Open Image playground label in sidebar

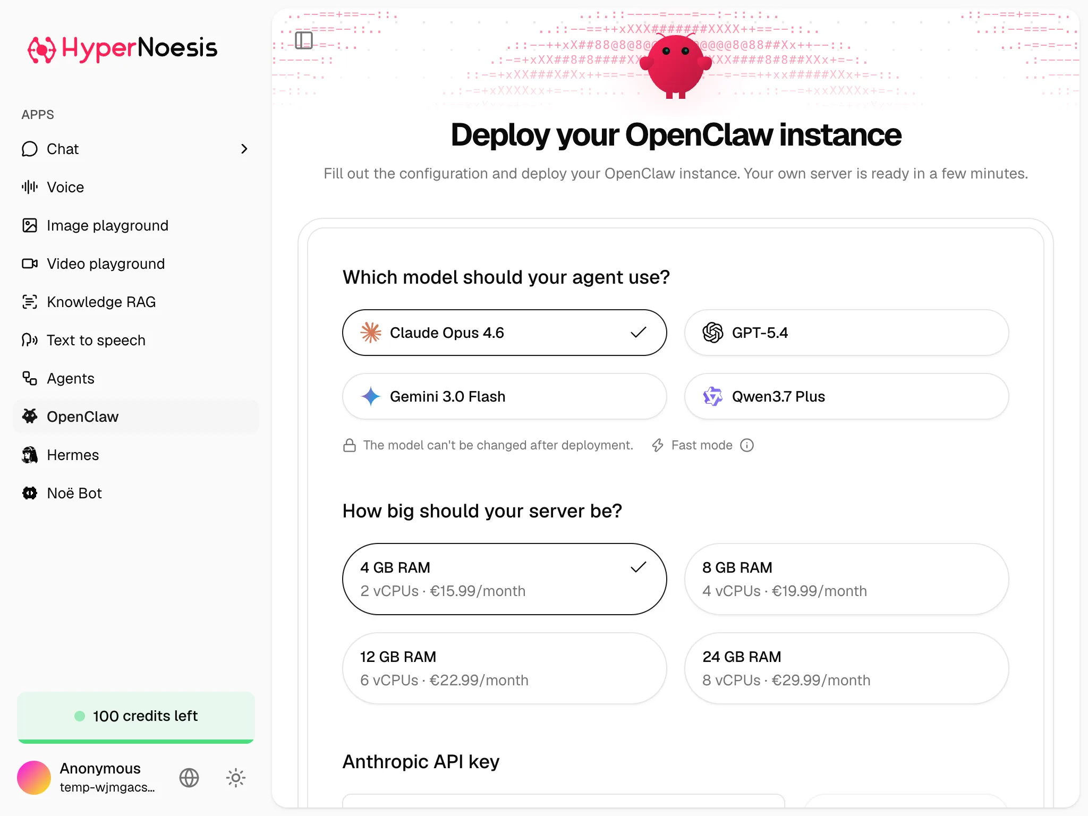coord(108,225)
